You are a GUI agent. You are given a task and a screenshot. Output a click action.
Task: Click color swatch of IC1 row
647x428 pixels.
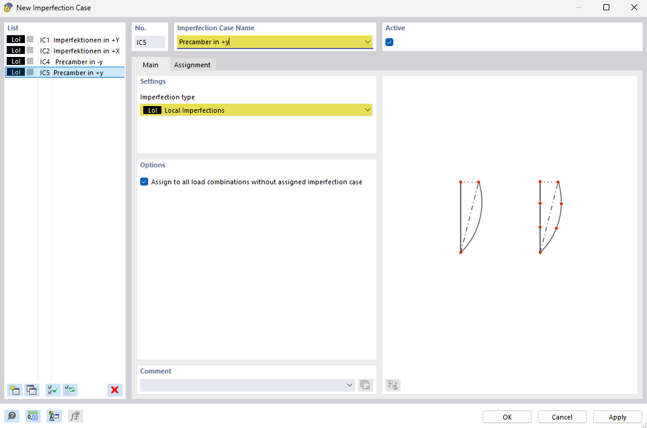point(30,39)
